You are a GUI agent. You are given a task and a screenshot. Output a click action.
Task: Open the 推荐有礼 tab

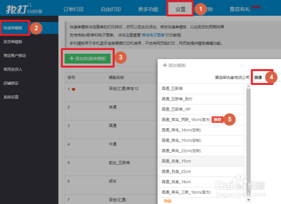point(240,9)
